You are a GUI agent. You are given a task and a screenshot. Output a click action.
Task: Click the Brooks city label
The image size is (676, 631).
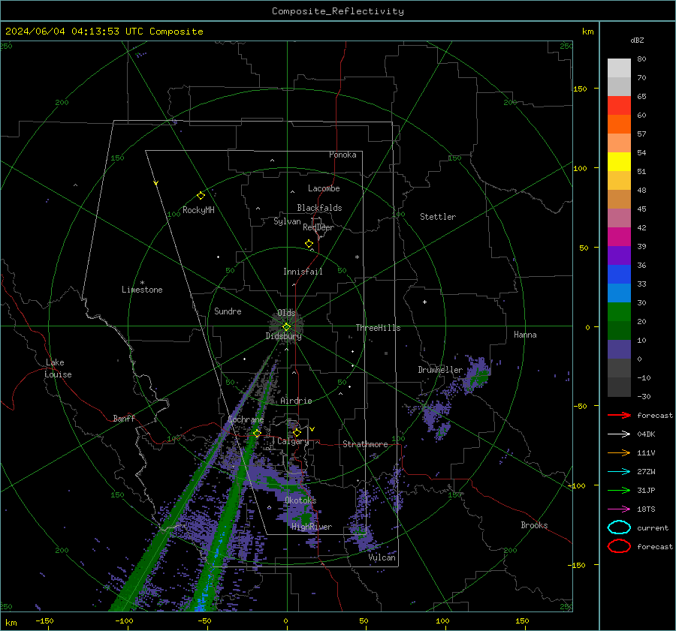pyautogui.click(x=534, y=525)
